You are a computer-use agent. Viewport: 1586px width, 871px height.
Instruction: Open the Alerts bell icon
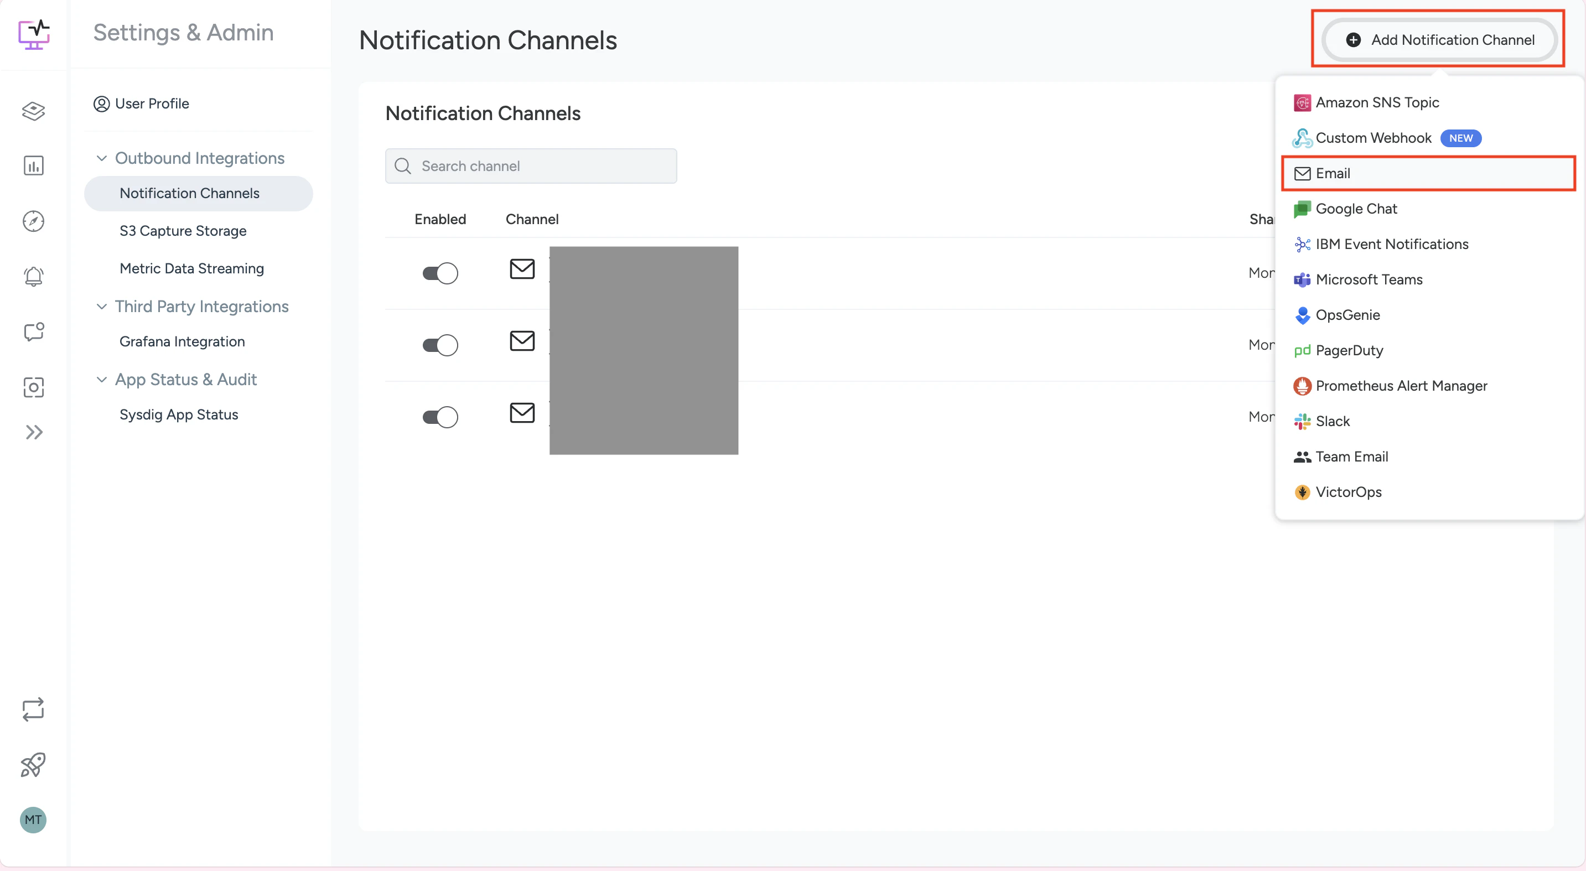coord(34,276)
